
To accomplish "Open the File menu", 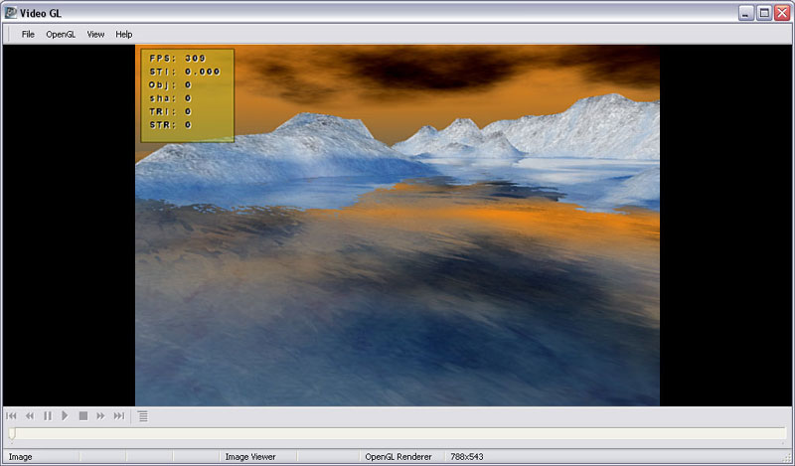I will tap(28, 34).
